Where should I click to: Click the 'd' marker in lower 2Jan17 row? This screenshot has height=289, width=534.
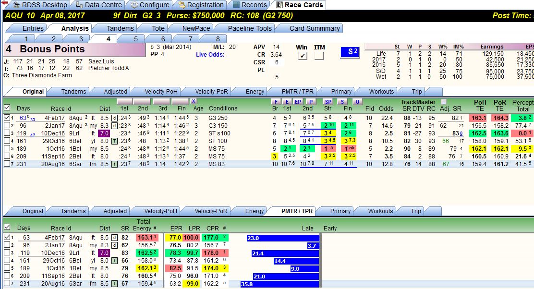(115, 245)
